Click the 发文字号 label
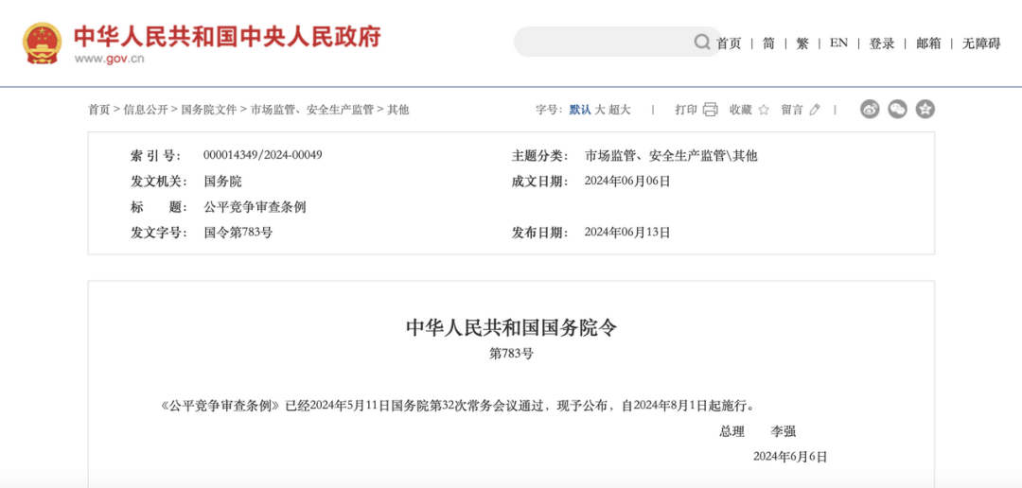The width and height of the screenshot is (1022, 488). (159, 233)
